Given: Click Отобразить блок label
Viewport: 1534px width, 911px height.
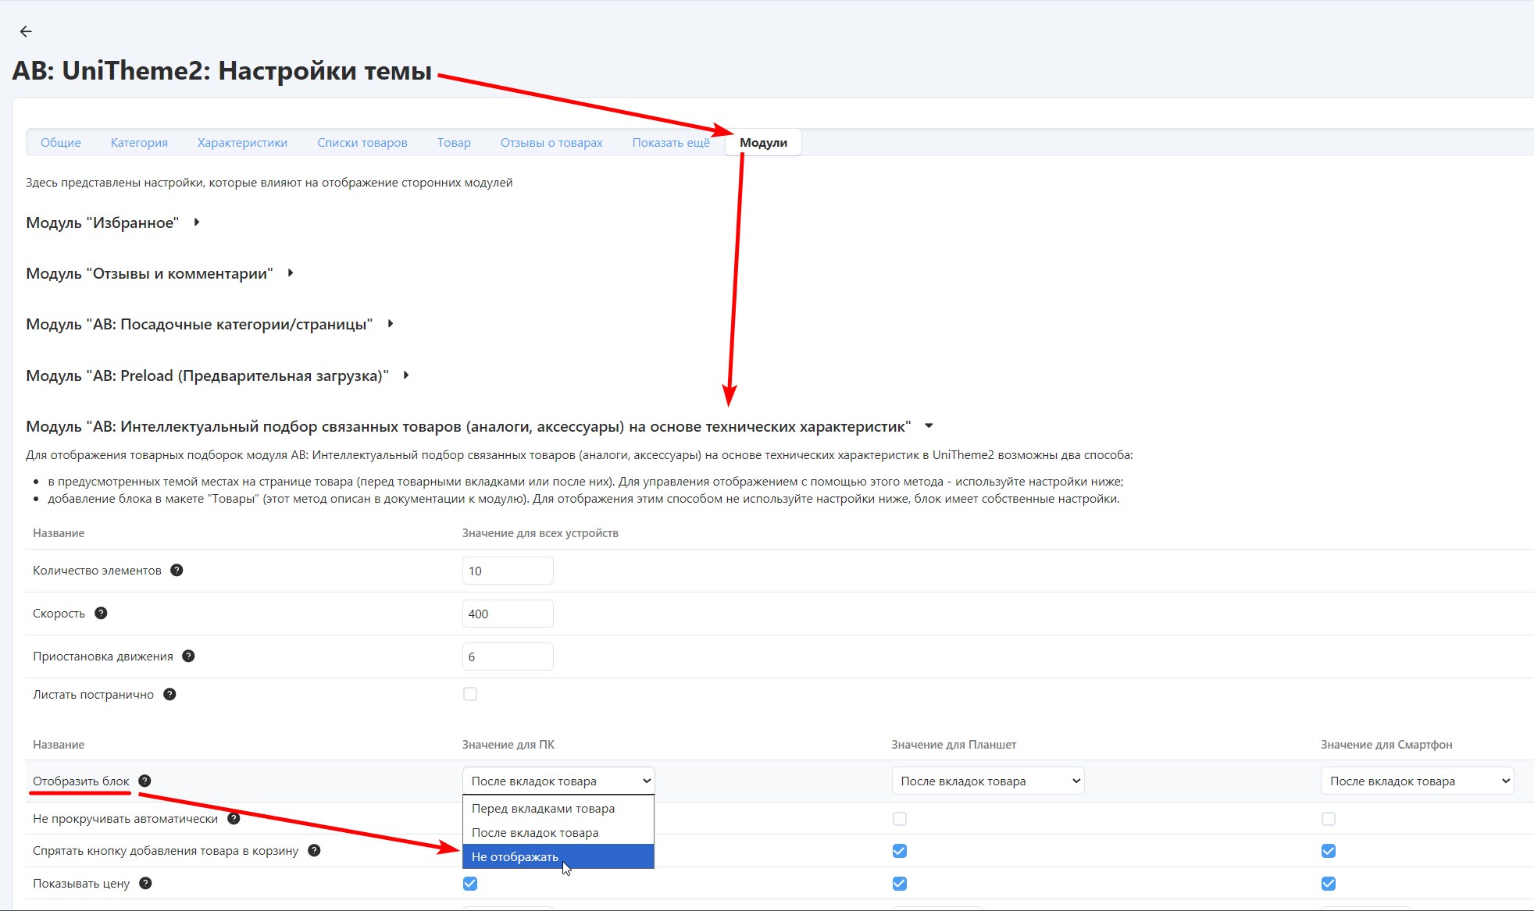Looking at the screenshot, I should click(x=81, y=781).
